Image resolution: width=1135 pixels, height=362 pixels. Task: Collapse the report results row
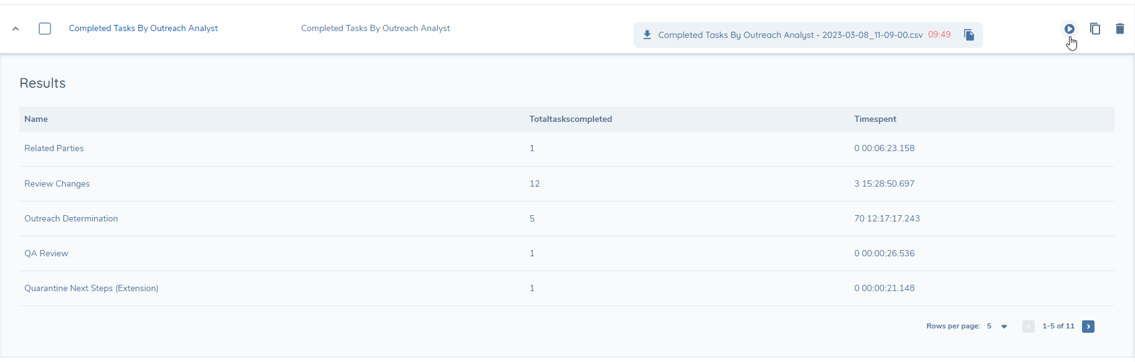coord(16,29)
